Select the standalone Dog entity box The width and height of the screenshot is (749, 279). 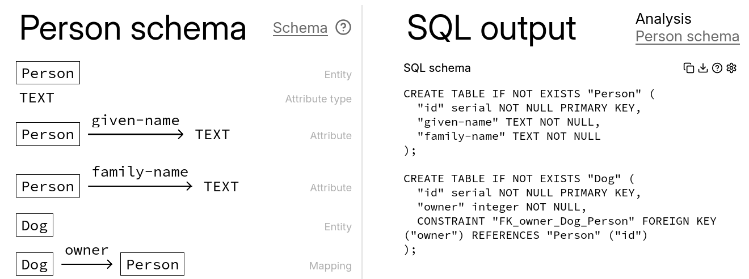(x=35, y=225)
